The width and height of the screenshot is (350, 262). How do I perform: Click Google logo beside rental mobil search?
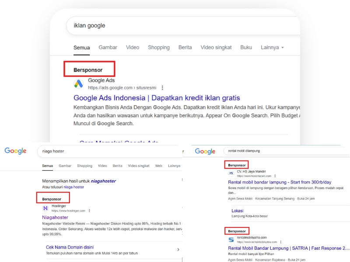pyautogui.click(x=205, y=151)
